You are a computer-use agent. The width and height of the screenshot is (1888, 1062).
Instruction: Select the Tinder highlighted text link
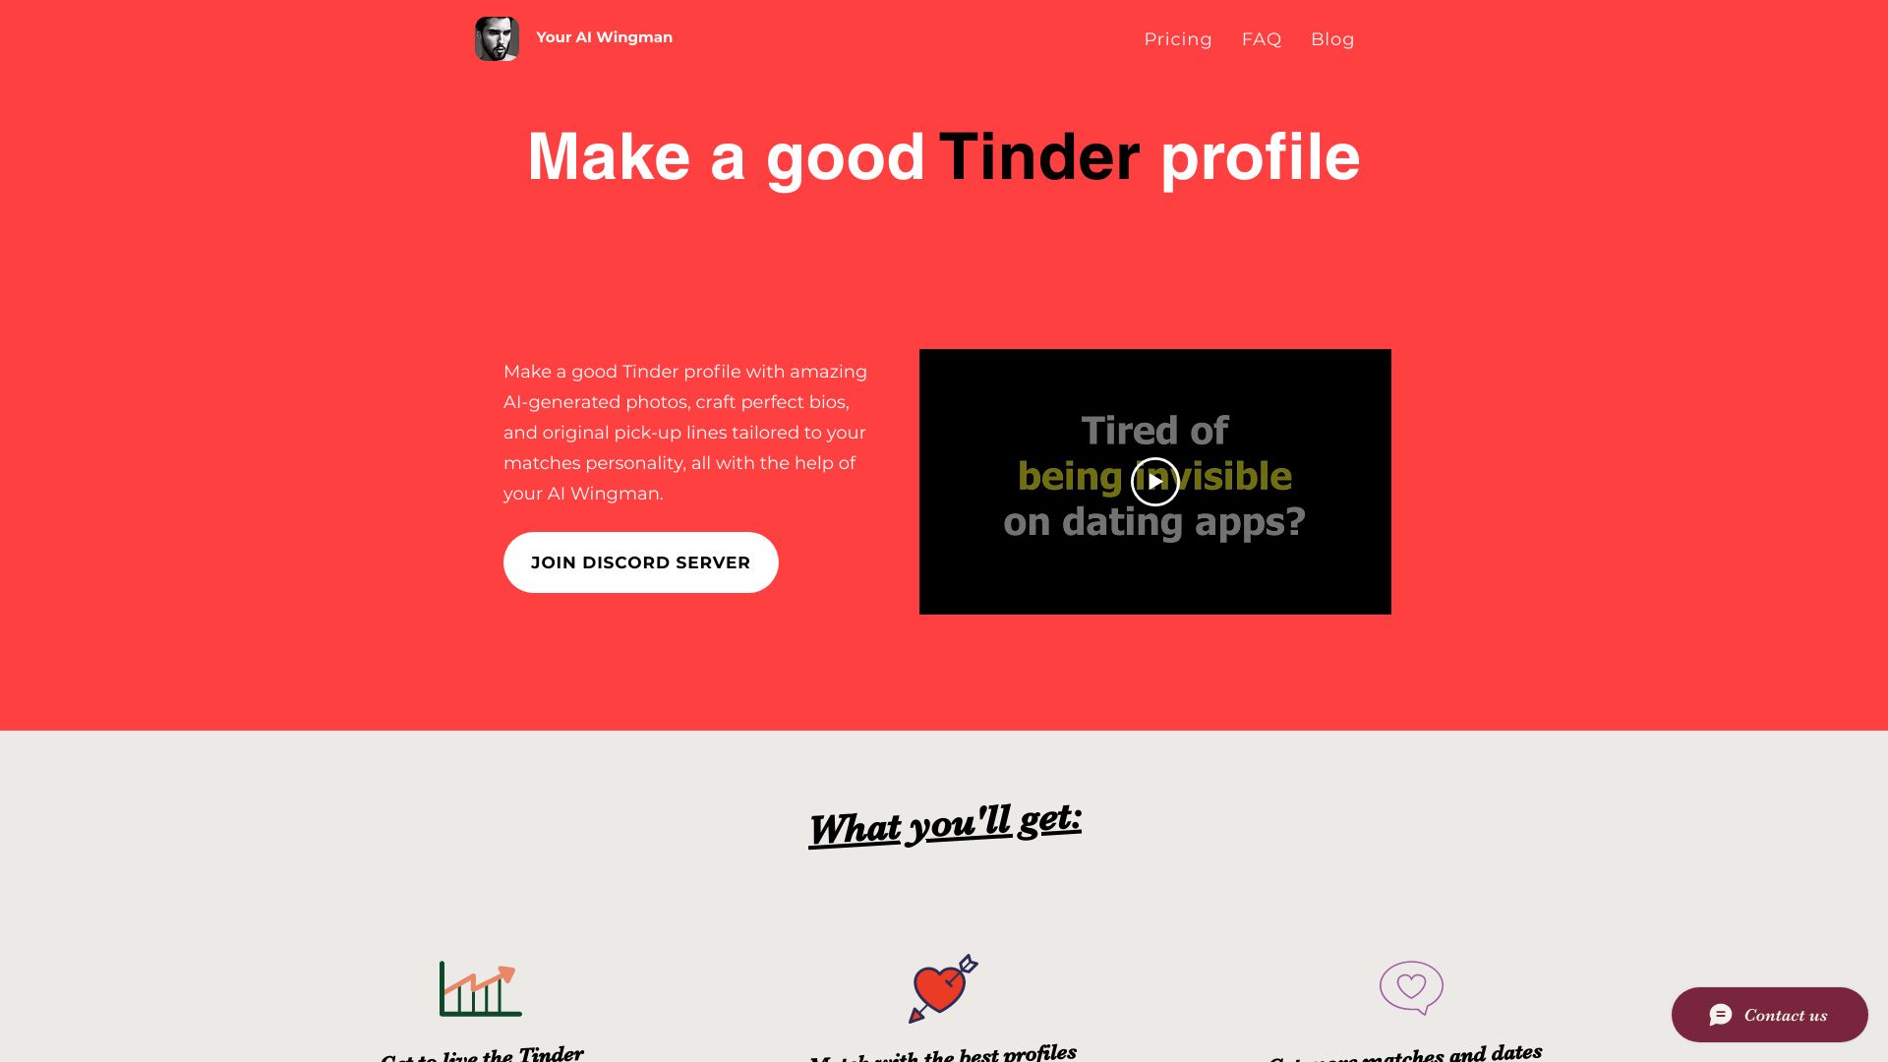tap(1036, 154)
